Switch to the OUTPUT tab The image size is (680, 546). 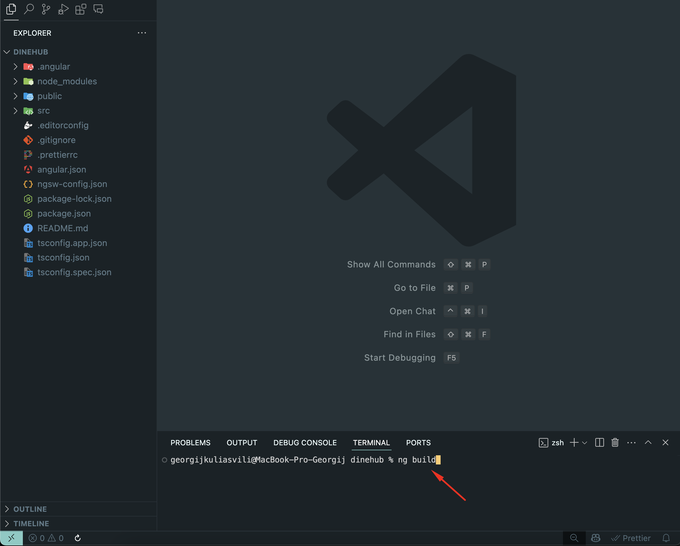[242, 443]
